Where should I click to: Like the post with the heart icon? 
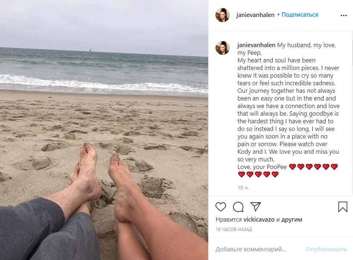coord(221,207)
